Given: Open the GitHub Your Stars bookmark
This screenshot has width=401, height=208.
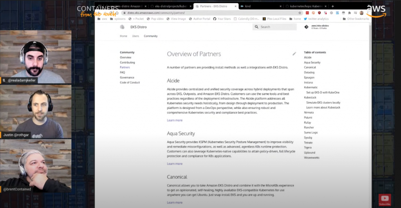Looking at the screenshot, I should click(222, 19).
